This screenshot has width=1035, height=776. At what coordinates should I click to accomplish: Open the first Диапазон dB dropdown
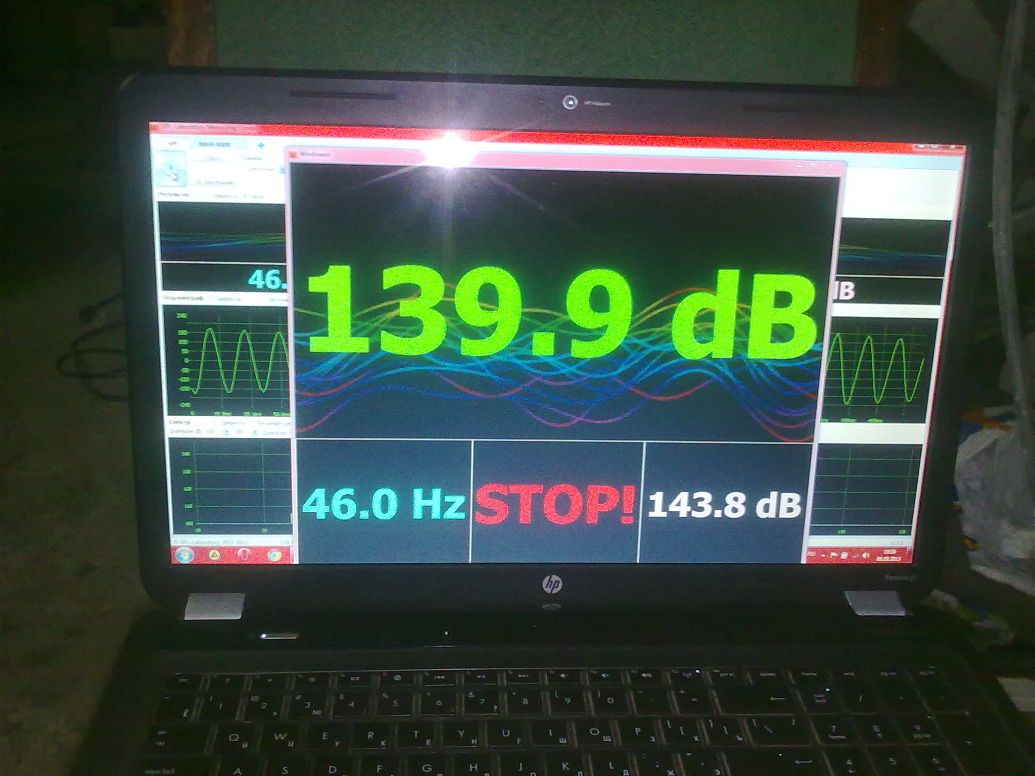pyautogui.click(x=226, y=432)
